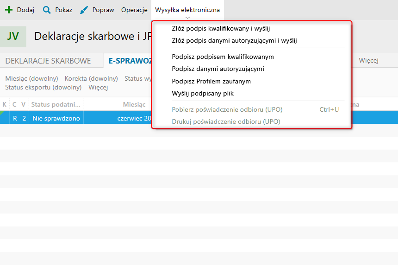Click the magnifier Pokaż icon
Image resolution: width=398 pixels, height=268 pixels.
47,10
